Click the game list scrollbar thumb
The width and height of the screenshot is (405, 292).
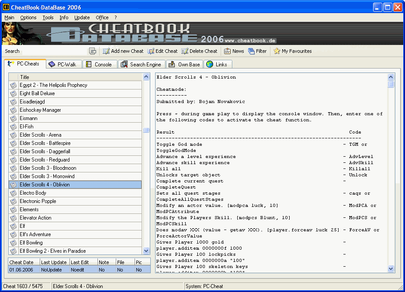point(146,130)
